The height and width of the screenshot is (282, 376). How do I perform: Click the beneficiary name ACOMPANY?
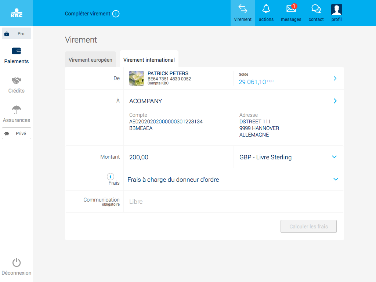(x=145, y=101)
